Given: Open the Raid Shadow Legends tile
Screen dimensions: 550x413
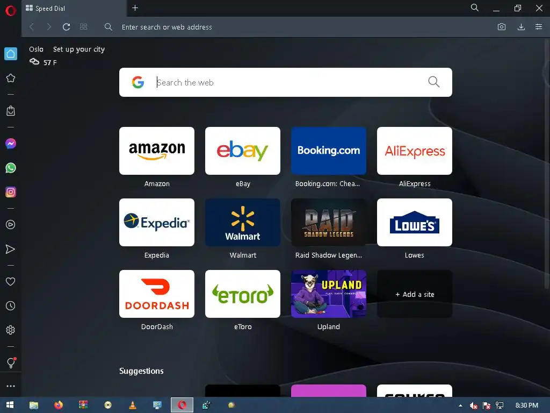Looking at the screenshot, I should coord(329,222).
